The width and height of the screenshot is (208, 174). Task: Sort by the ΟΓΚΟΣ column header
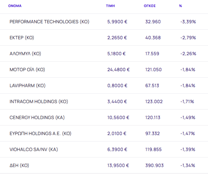[x=150, y=6]
